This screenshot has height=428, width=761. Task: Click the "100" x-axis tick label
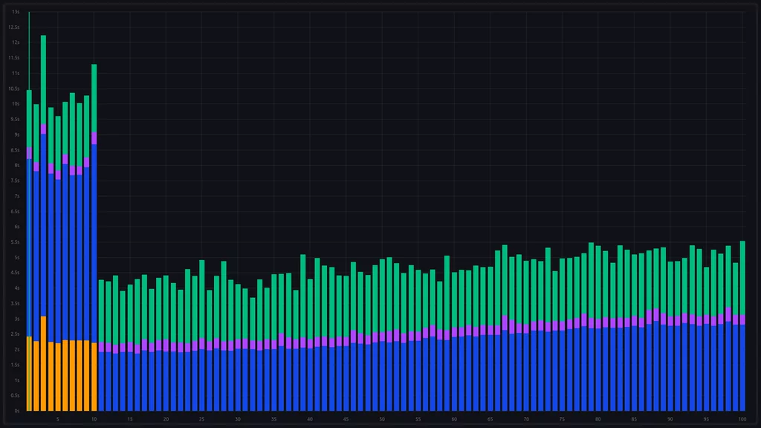(742, 419)
